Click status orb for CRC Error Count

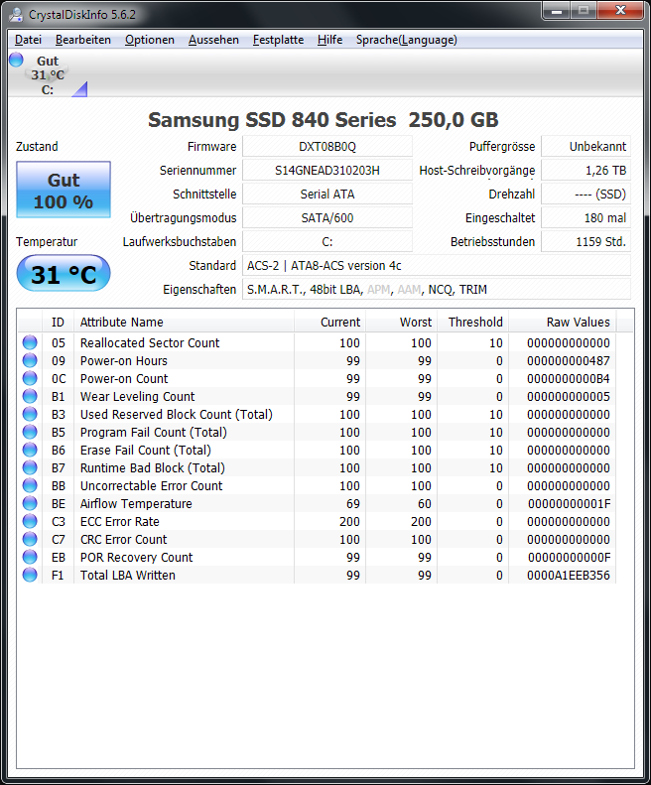30,539
